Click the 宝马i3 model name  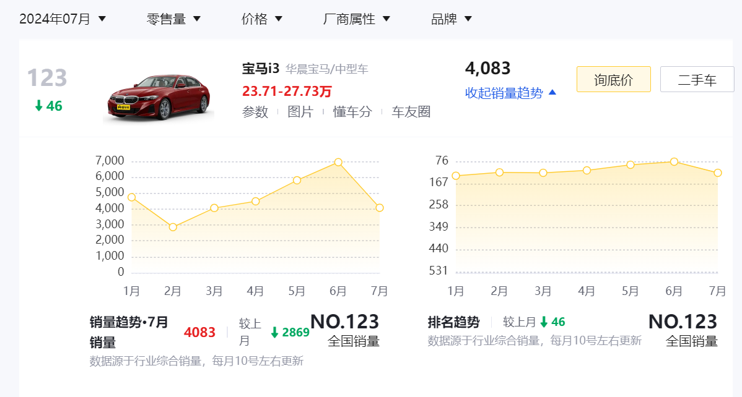point(261,69)
